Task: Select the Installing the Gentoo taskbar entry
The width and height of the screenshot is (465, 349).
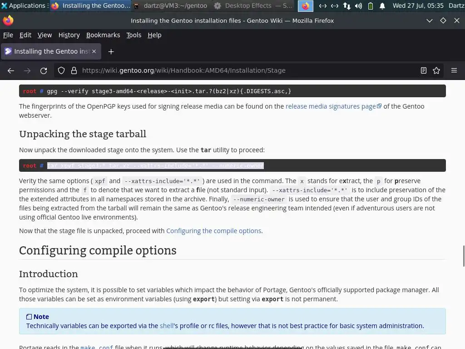Action: tap(91, 5)
